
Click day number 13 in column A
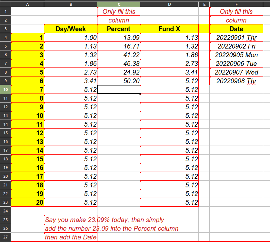coord(27,141)
